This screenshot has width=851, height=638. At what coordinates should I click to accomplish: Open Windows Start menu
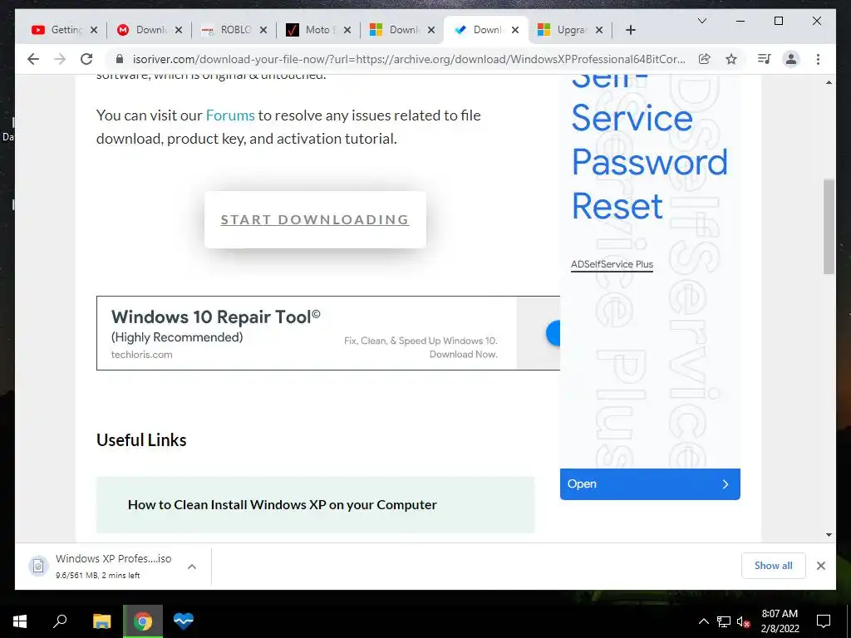[x=20, y=621]
